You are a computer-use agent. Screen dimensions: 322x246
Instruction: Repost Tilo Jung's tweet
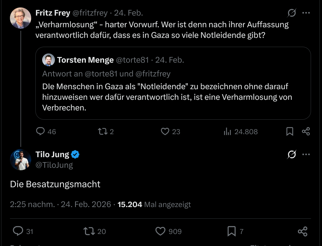89,231
